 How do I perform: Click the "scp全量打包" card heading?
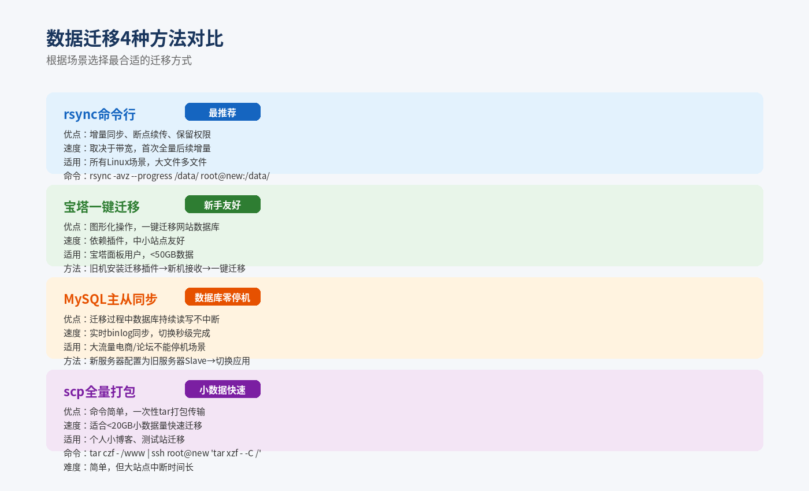click(99, 392)
